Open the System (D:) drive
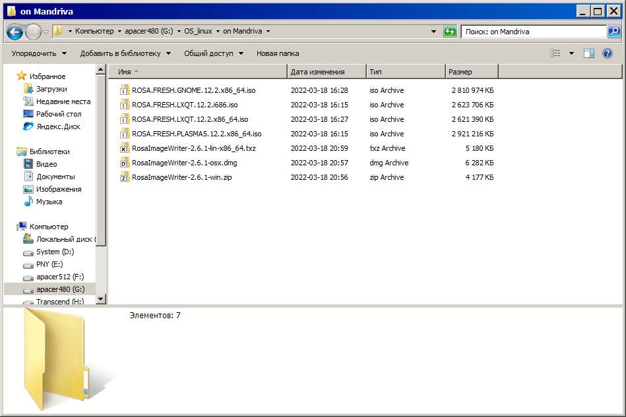 tap(55, 252)
